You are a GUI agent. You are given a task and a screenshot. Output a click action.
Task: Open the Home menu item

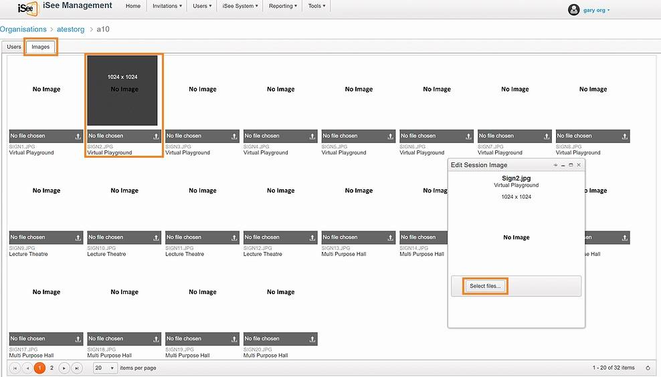133,6
